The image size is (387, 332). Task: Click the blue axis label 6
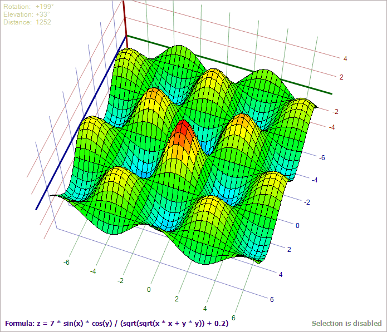pyautogui.click(x=272, y=299)
